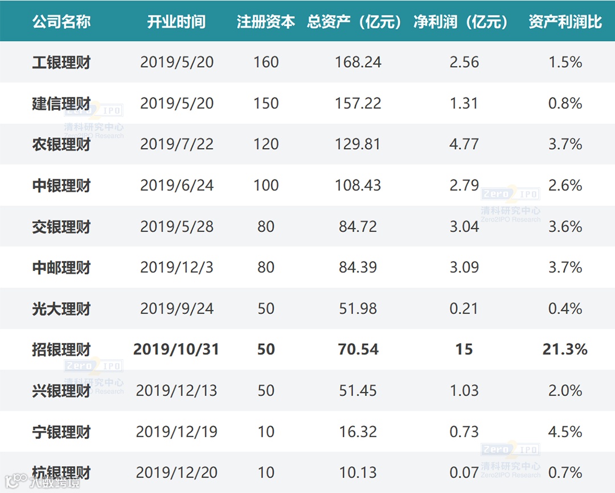Click net profit value 3.09
615x493 pixels.
tap(465, 268)
